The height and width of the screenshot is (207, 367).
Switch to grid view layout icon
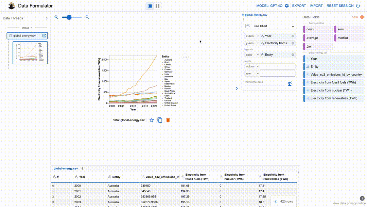158,6
